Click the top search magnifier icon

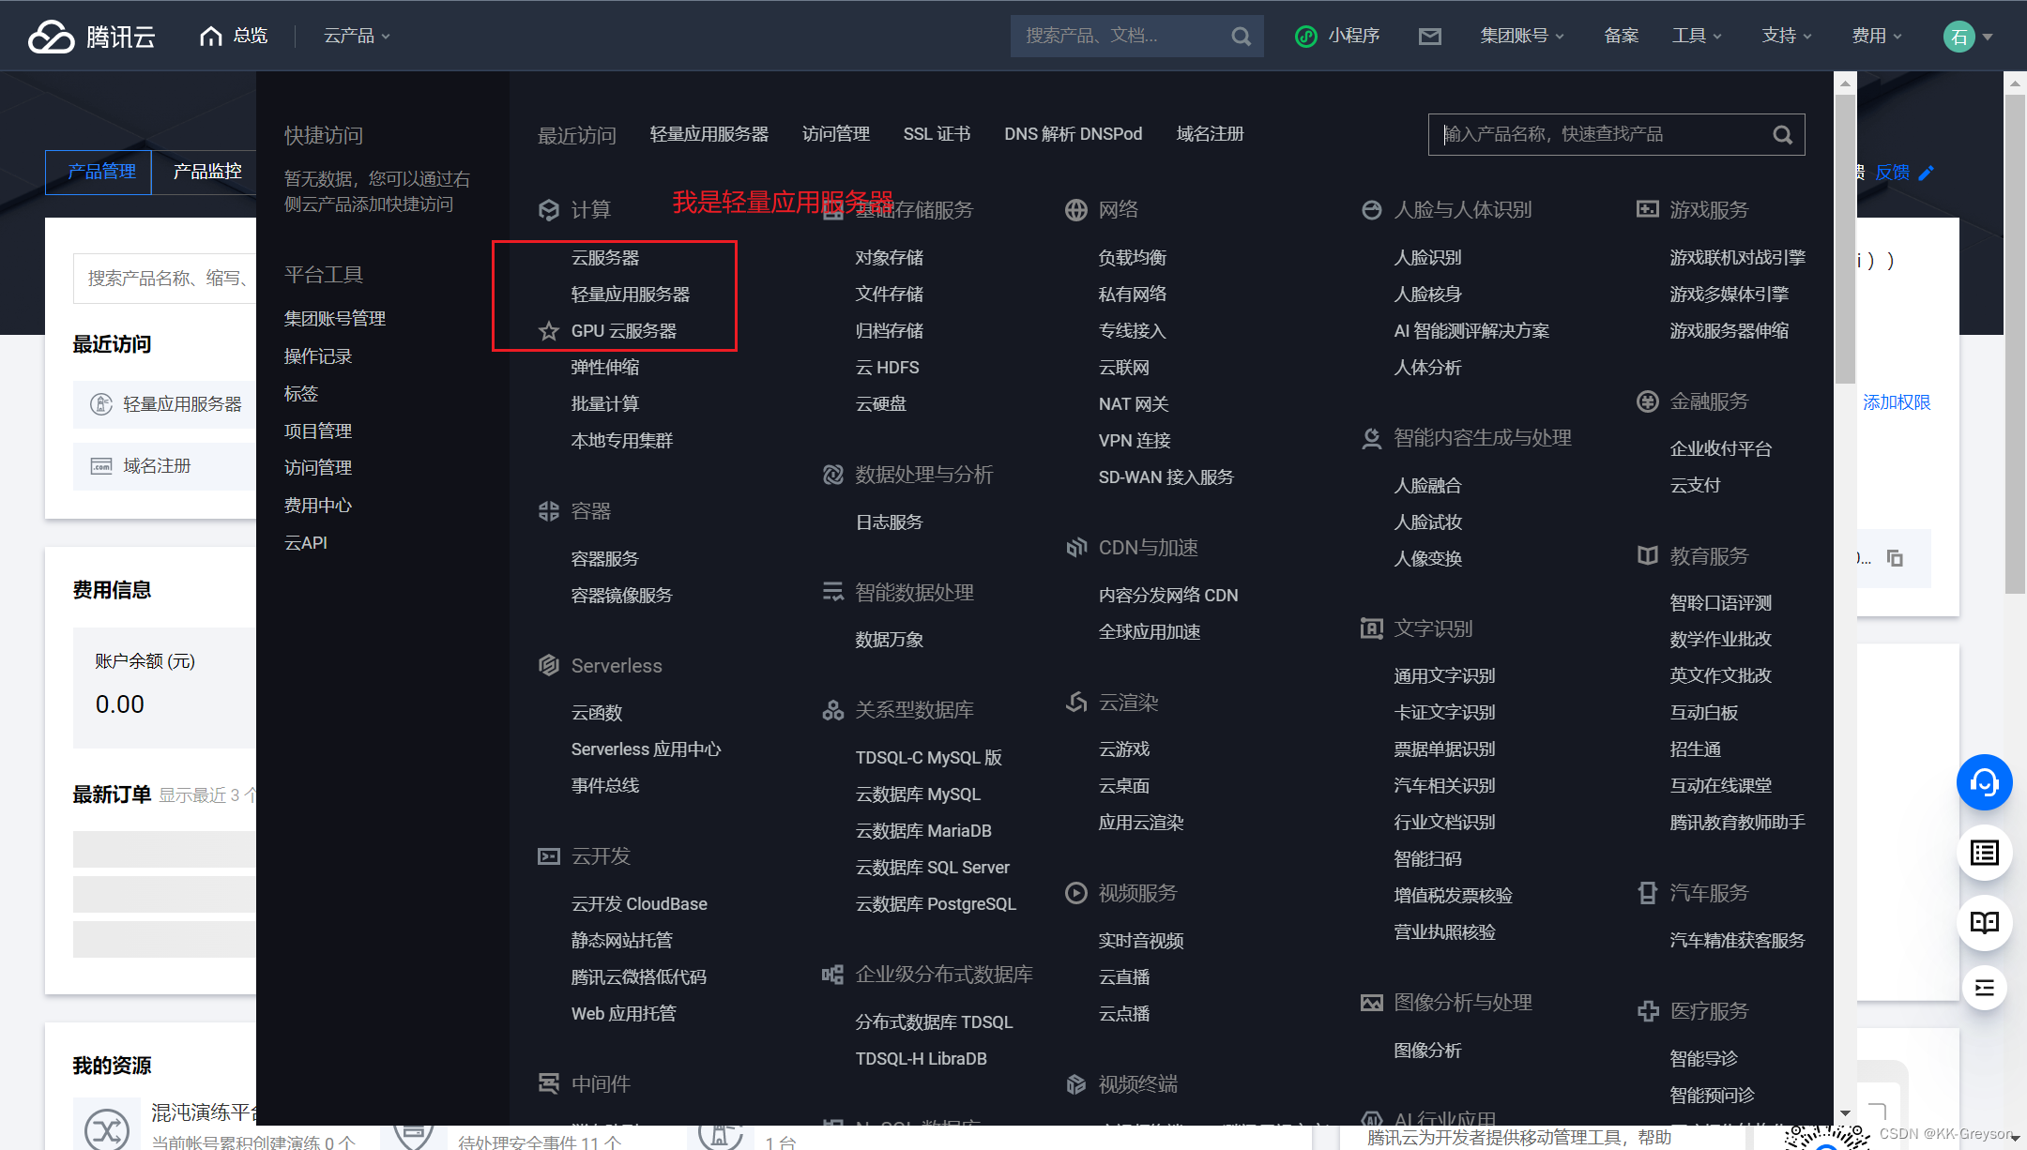pyautogui.click(x=1241, y=36)
